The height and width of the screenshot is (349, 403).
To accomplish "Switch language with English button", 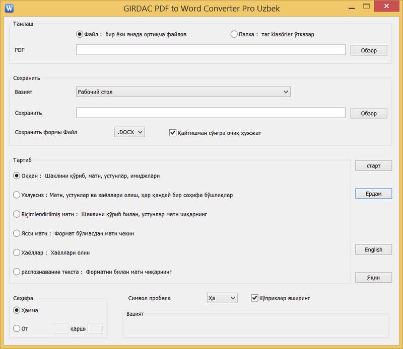I will [x=373, y=249].
